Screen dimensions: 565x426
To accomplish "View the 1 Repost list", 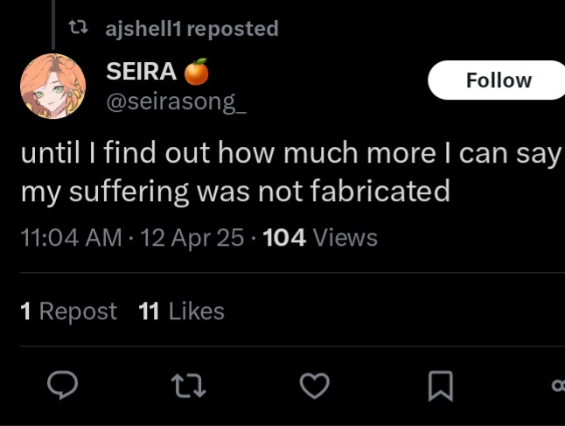I will [x=68, y=311].
